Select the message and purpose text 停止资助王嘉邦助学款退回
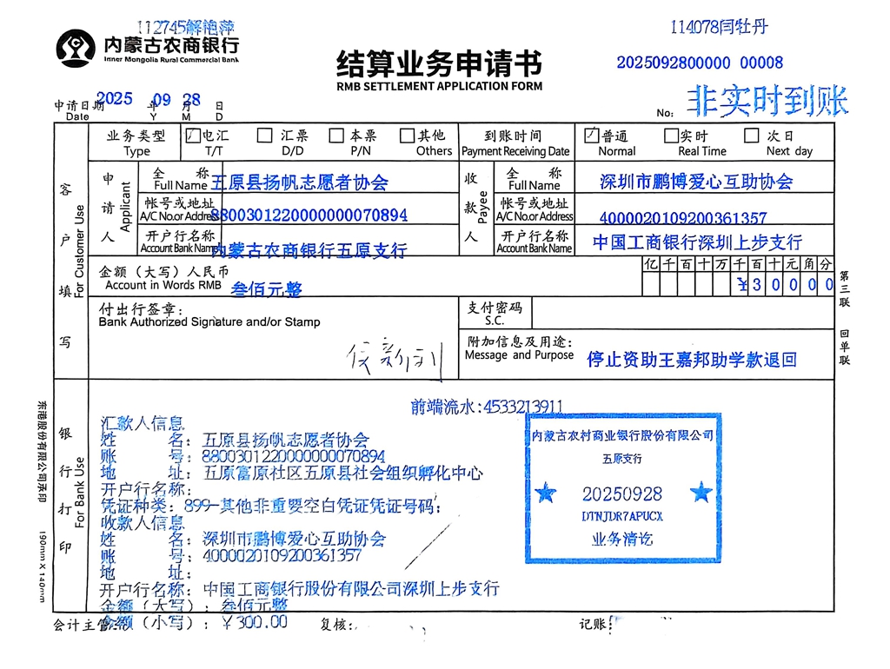The width and height of the screenshot is (890, 669). tap(692, 359)
